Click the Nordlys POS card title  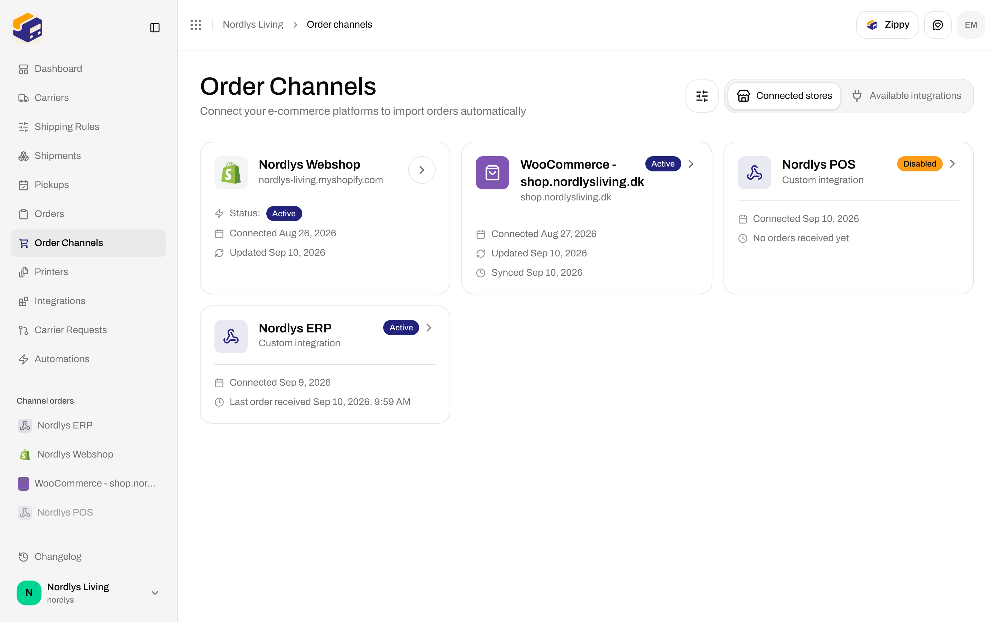pos(819,164)
